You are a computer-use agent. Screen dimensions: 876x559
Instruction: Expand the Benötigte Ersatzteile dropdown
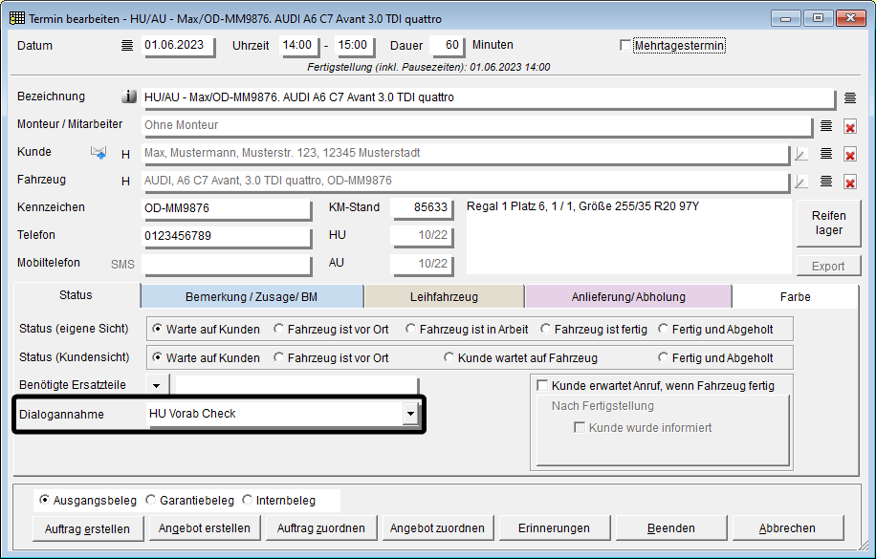tap(157, 385)
